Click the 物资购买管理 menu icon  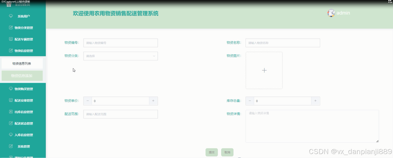click(x=11, y=89)
